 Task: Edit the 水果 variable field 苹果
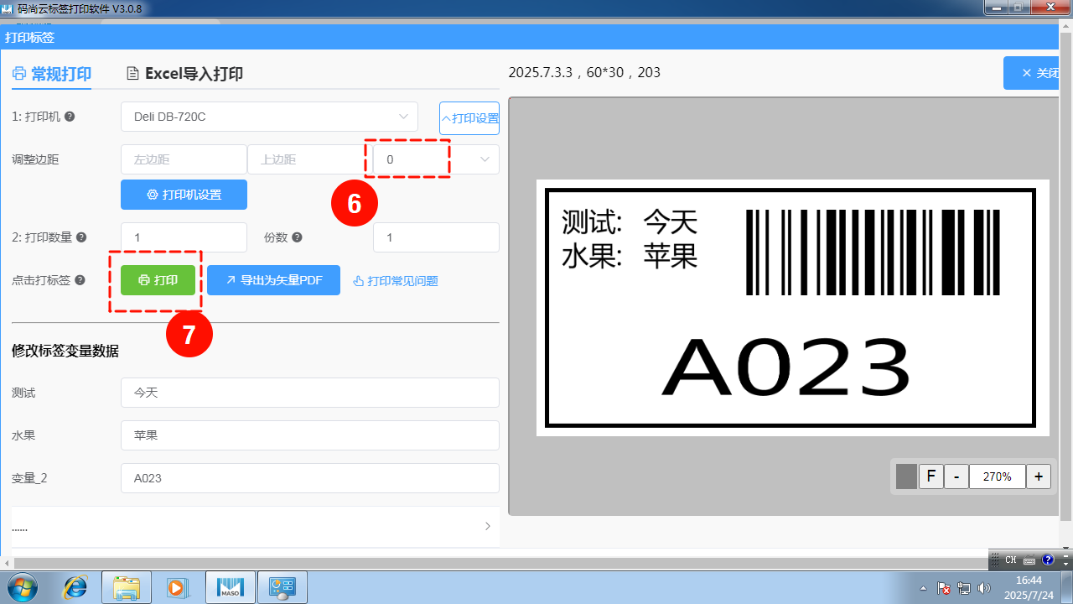tap(310, 435)
